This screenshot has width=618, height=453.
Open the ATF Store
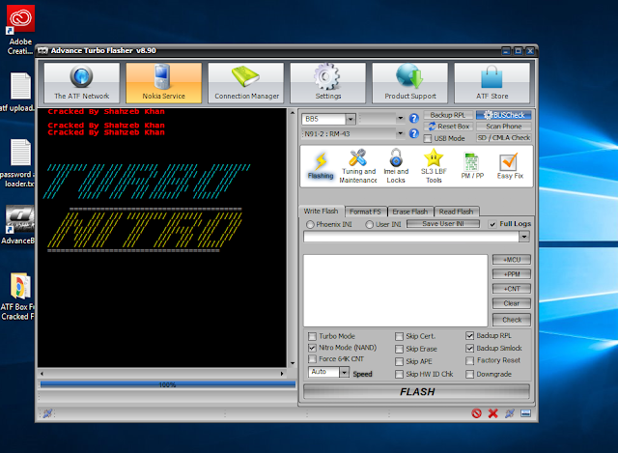(492, 83)
